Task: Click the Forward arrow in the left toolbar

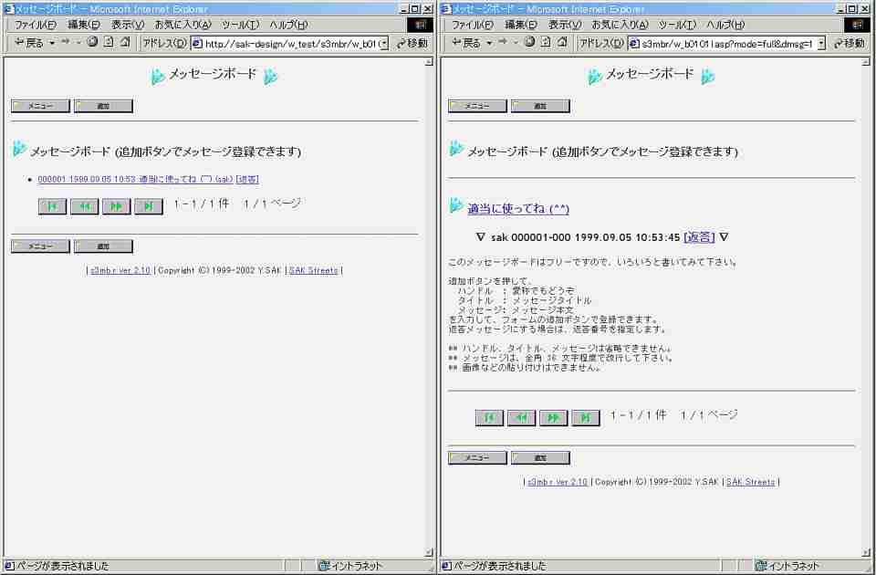Action: click(66, 43)
